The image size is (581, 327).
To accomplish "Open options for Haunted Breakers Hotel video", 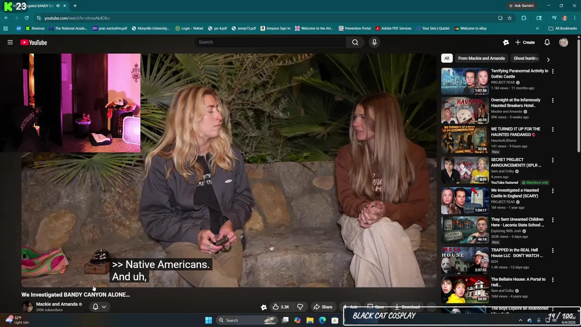I will [552, 100].
